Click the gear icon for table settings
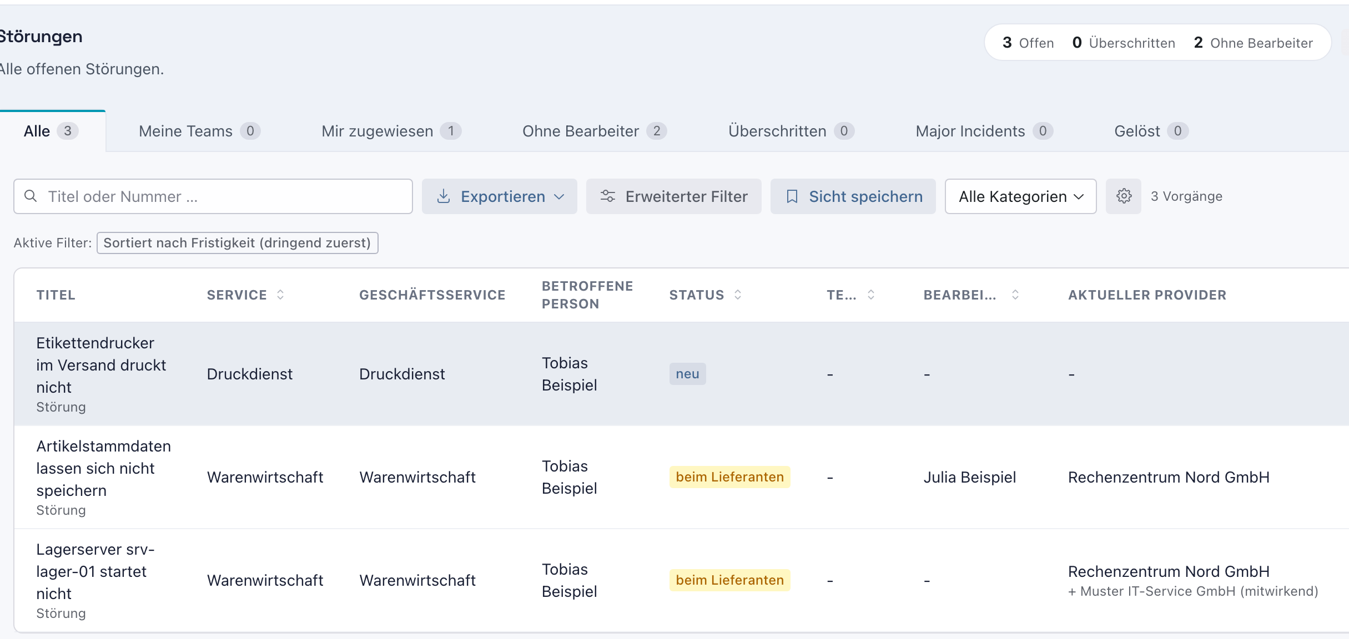 click(x=1124, y=196)
